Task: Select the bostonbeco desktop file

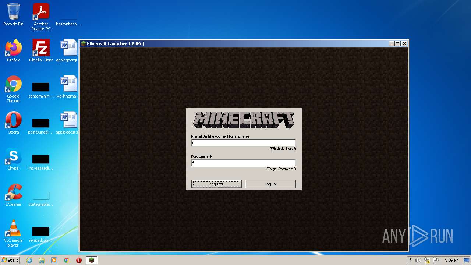Action: click(68, 17)
